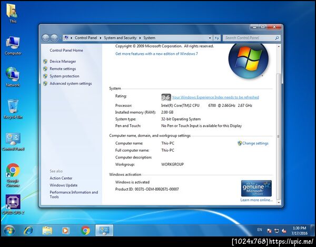This screenshot has height=247, width=316.
Task: Launch Internet Explorer from the taskbar
Action: point(28,231)
